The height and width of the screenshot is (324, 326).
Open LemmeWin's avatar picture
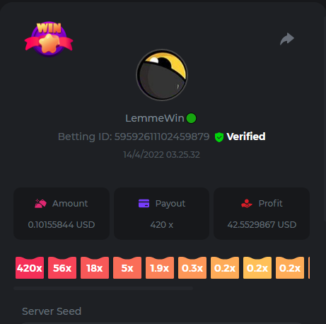(x=162, y=75)
